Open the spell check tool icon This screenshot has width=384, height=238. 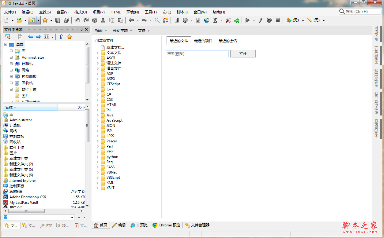point(288,20)
